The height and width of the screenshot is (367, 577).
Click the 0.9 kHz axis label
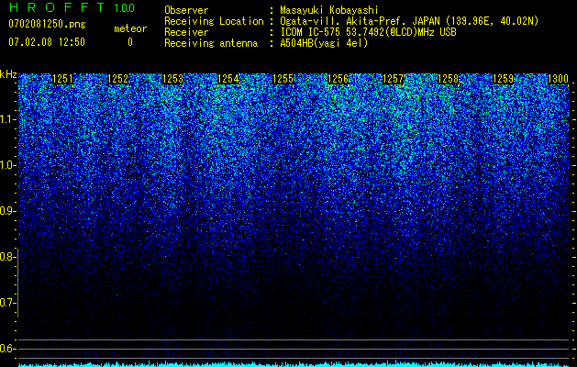[x=6, y=211]
